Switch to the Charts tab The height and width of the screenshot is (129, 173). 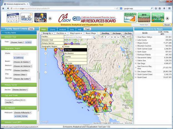52,29
